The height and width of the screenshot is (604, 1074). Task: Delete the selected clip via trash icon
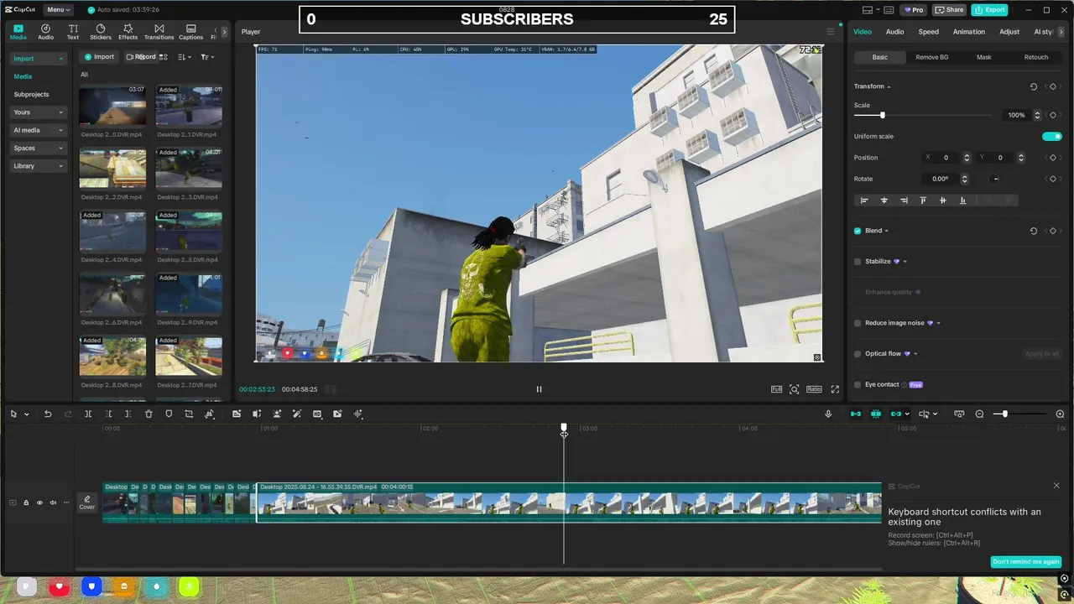click(149, 414)
